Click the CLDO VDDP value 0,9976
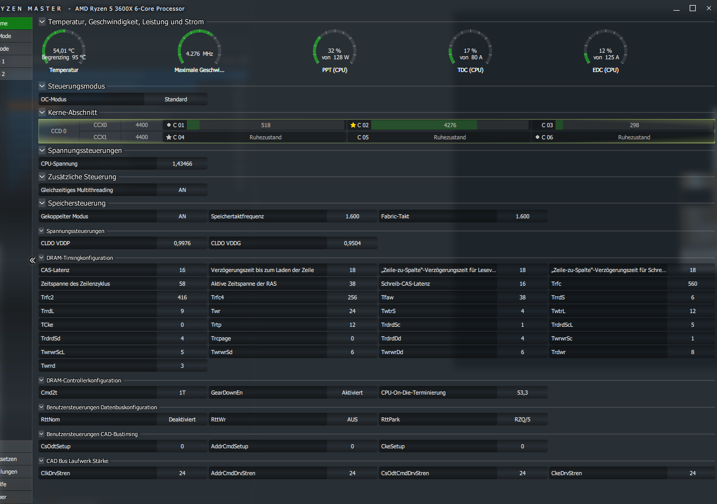The image size is (717, 504). click(x=182, y=243)
